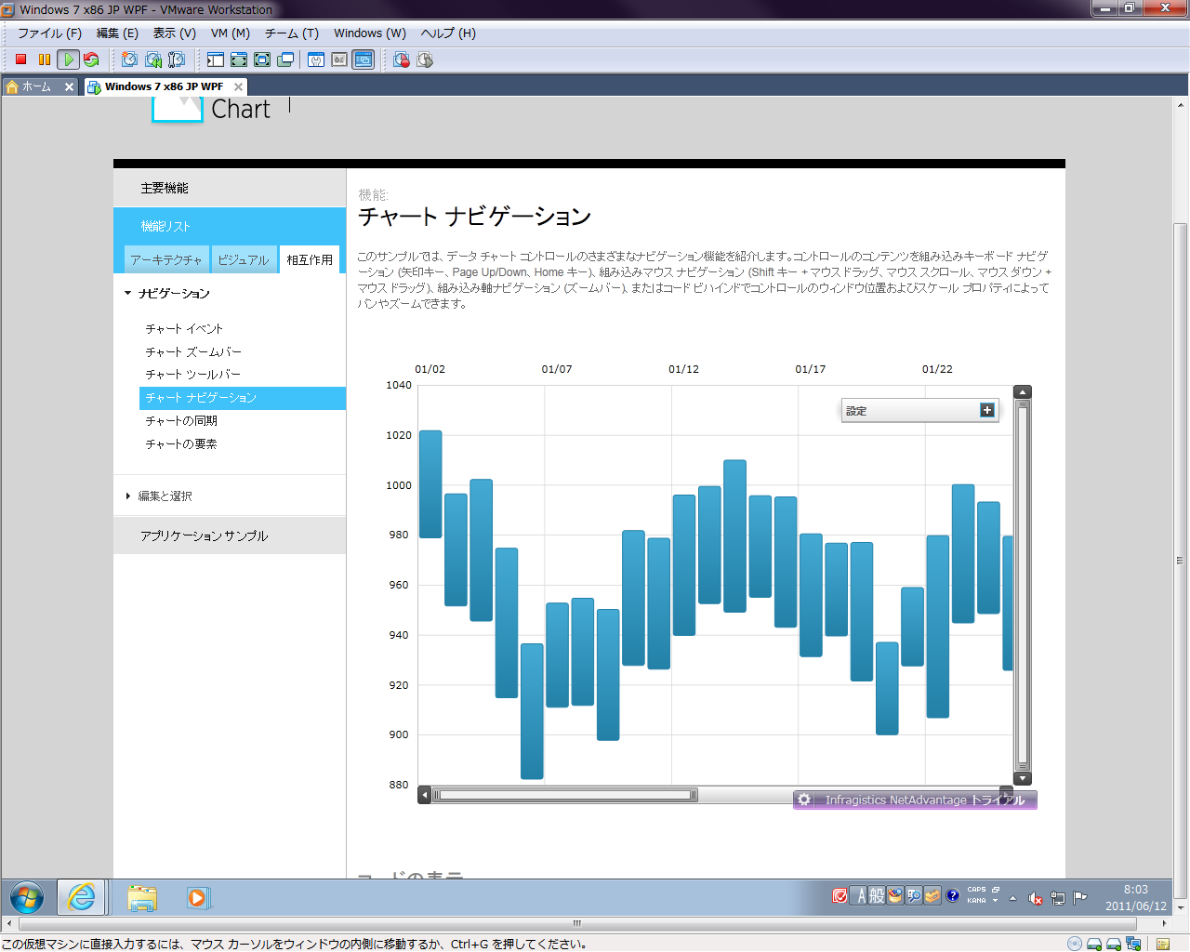
Task: Switch to Unity mode using the toolbar icon
Action: (x=262, y=59)
